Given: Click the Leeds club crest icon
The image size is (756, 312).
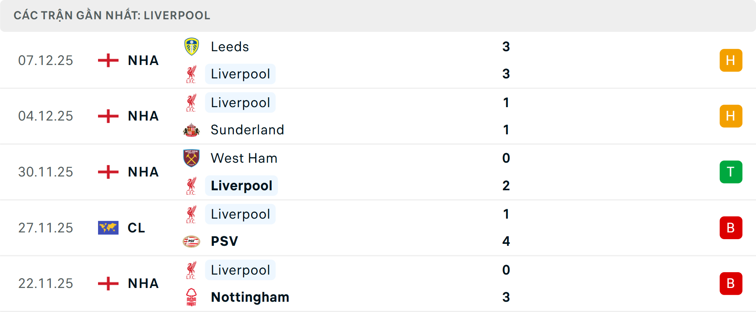Looking at the screenshot, I should (192, 46).
